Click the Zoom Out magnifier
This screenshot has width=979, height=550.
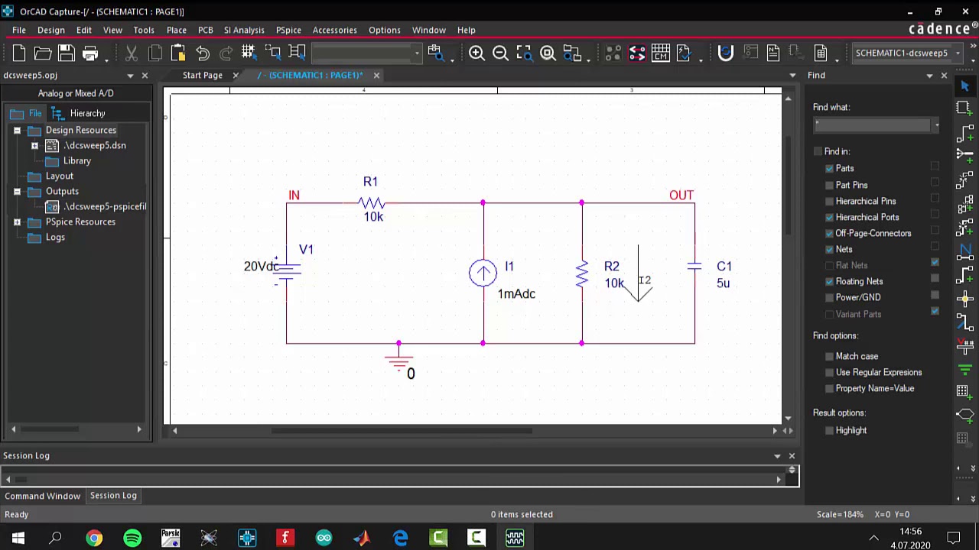click(x=500, y=53)
